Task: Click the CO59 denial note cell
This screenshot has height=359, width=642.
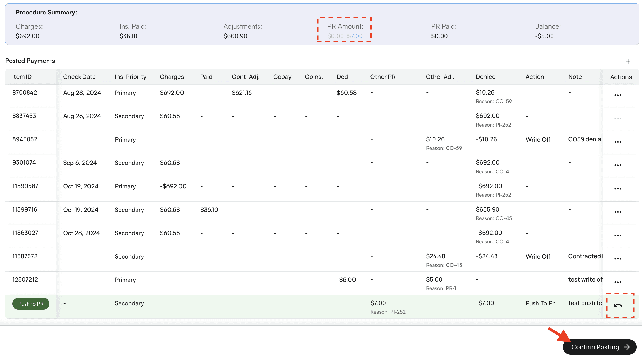Action: pos(585,139)
